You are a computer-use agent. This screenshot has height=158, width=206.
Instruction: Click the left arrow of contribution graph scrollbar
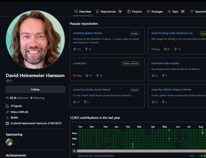coord(74,151)
